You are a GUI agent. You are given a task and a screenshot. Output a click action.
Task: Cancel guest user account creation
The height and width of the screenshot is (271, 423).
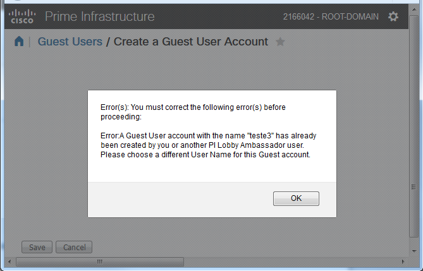(74, 247)
